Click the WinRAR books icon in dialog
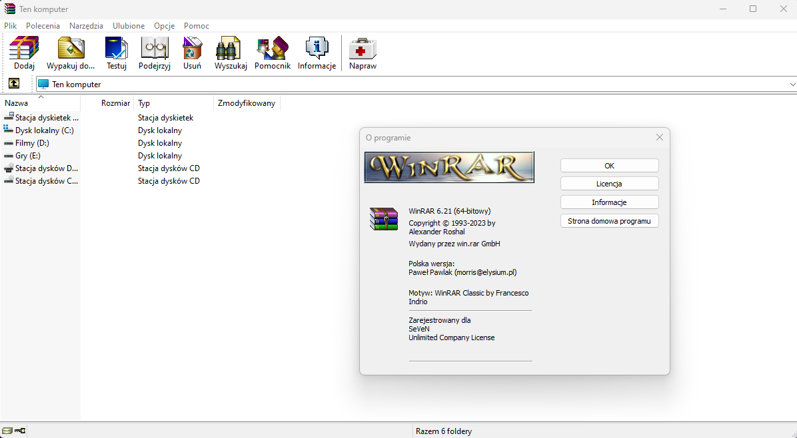The width and height of the screenshot is (797, 438). pyautogui.click(x=384, y=219)
